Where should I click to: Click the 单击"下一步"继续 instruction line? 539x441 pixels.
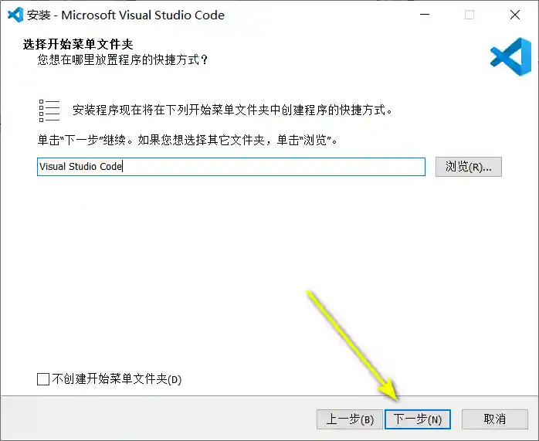(x=188, y=141)
